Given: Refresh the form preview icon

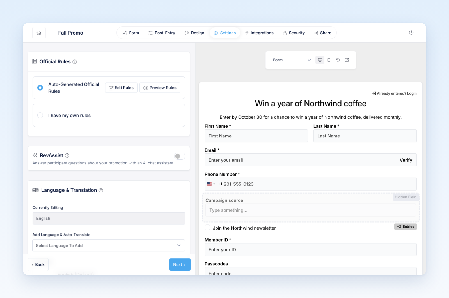Looking at the screenshot, I should pyautogui.click(x=338, y=60).
